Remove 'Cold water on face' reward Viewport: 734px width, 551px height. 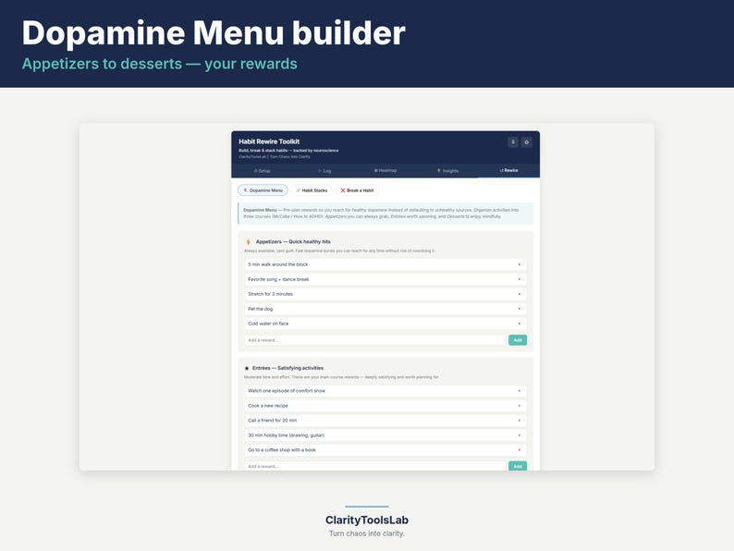point(520,324)
